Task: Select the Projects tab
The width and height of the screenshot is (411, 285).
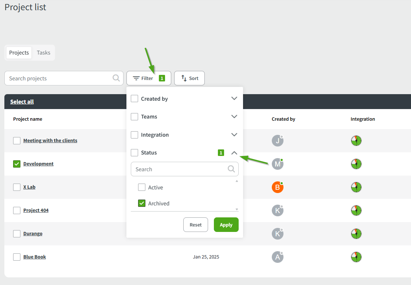Action: pos(19,53)
